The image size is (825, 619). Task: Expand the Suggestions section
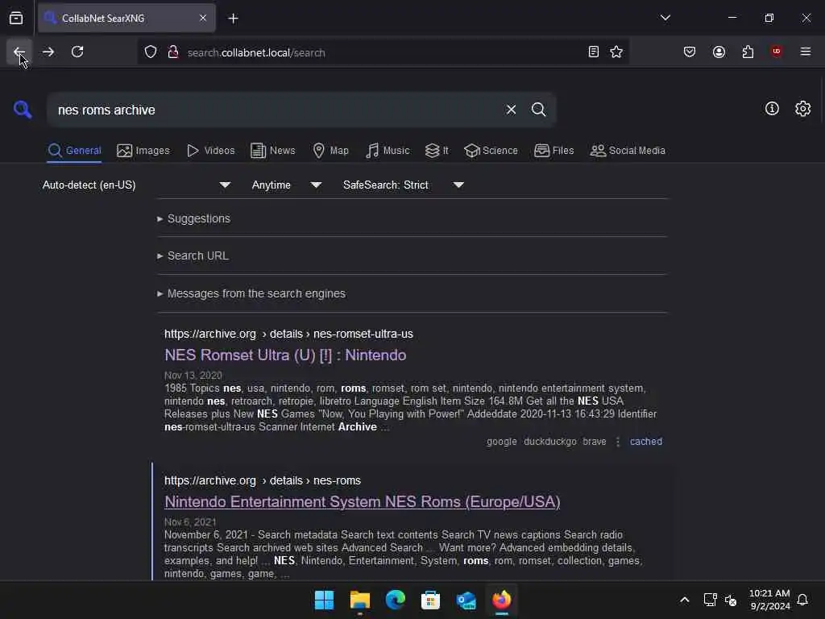[193, 219]
